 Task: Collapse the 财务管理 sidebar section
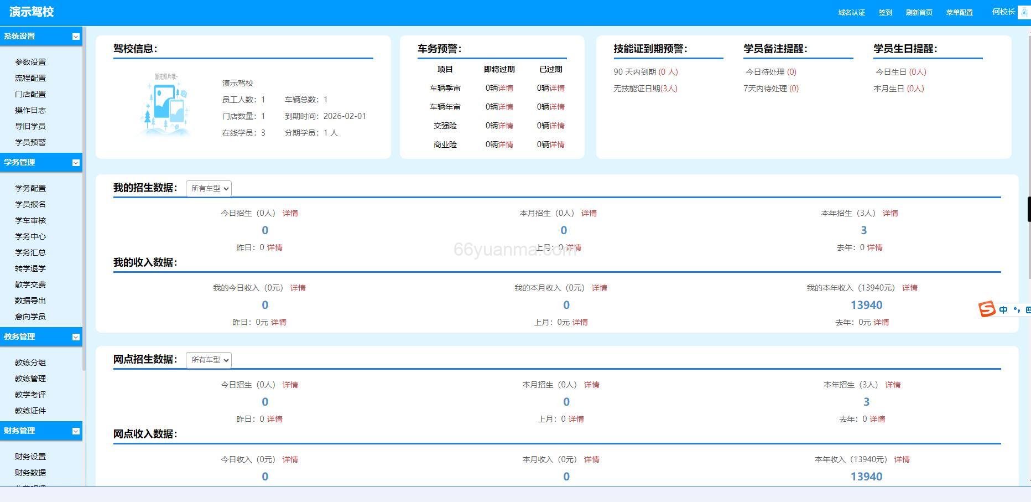point(76,431)
